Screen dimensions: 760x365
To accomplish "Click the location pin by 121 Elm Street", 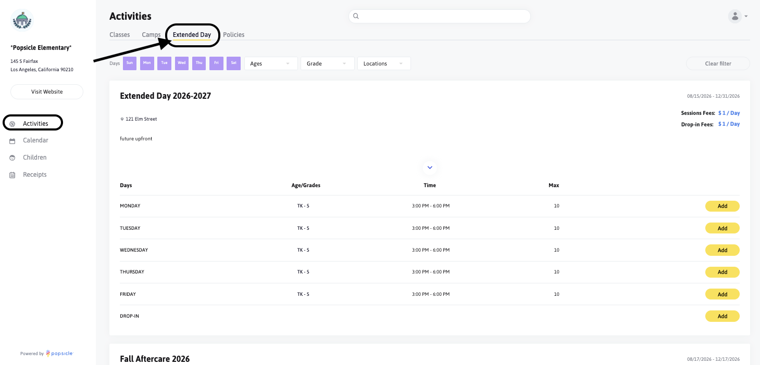I will (122, 119).
